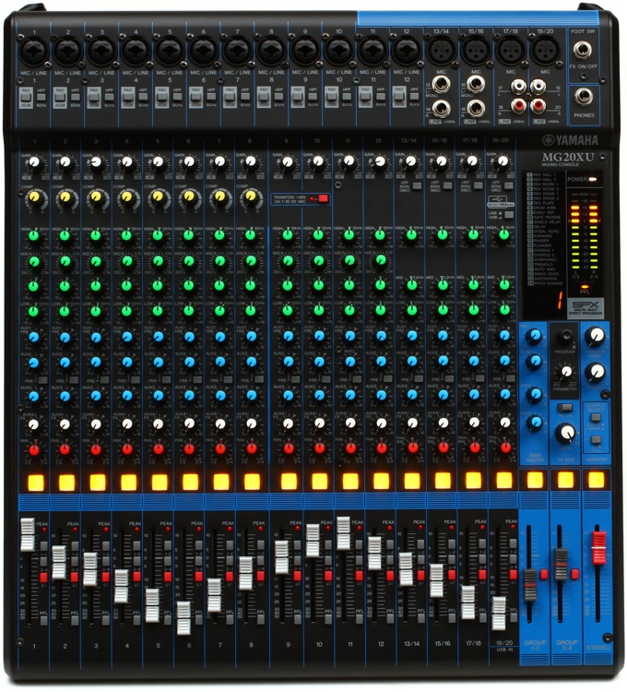Click the FX RTN level knob
Screen dimensions: 627x692
[x=564, y=432]
